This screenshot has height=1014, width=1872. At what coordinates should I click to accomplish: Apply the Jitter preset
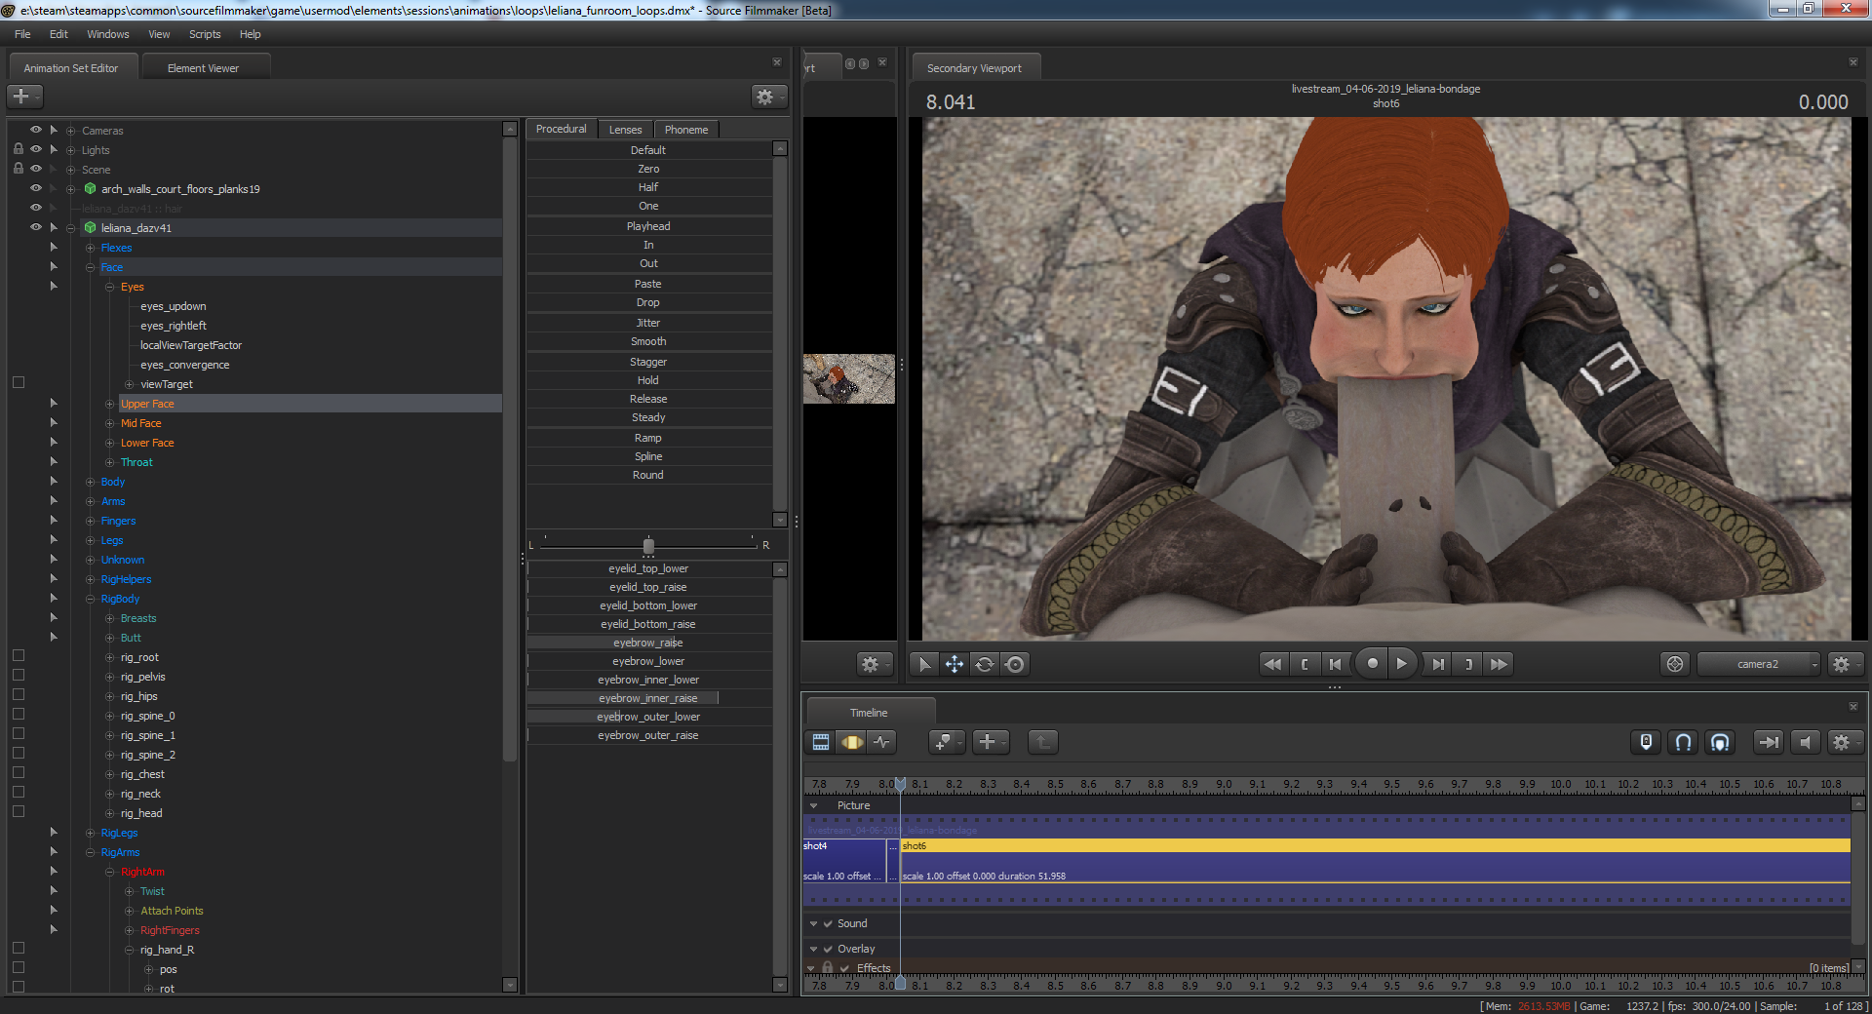648,323
